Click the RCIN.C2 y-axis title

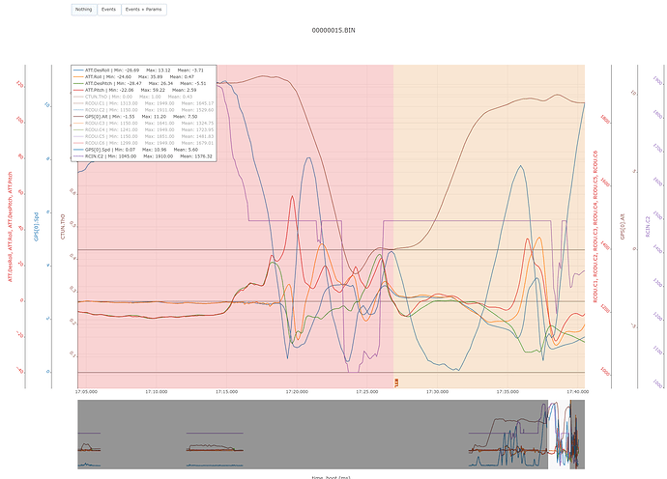pos(648,227)
